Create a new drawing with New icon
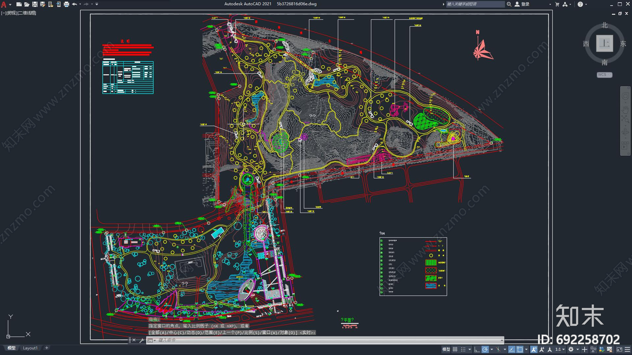 coord(19,4)
